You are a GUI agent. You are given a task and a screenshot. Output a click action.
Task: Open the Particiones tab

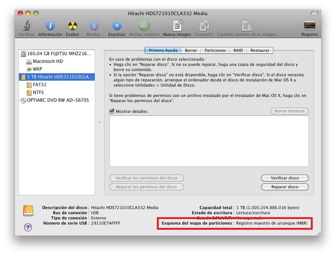point(215,50)
